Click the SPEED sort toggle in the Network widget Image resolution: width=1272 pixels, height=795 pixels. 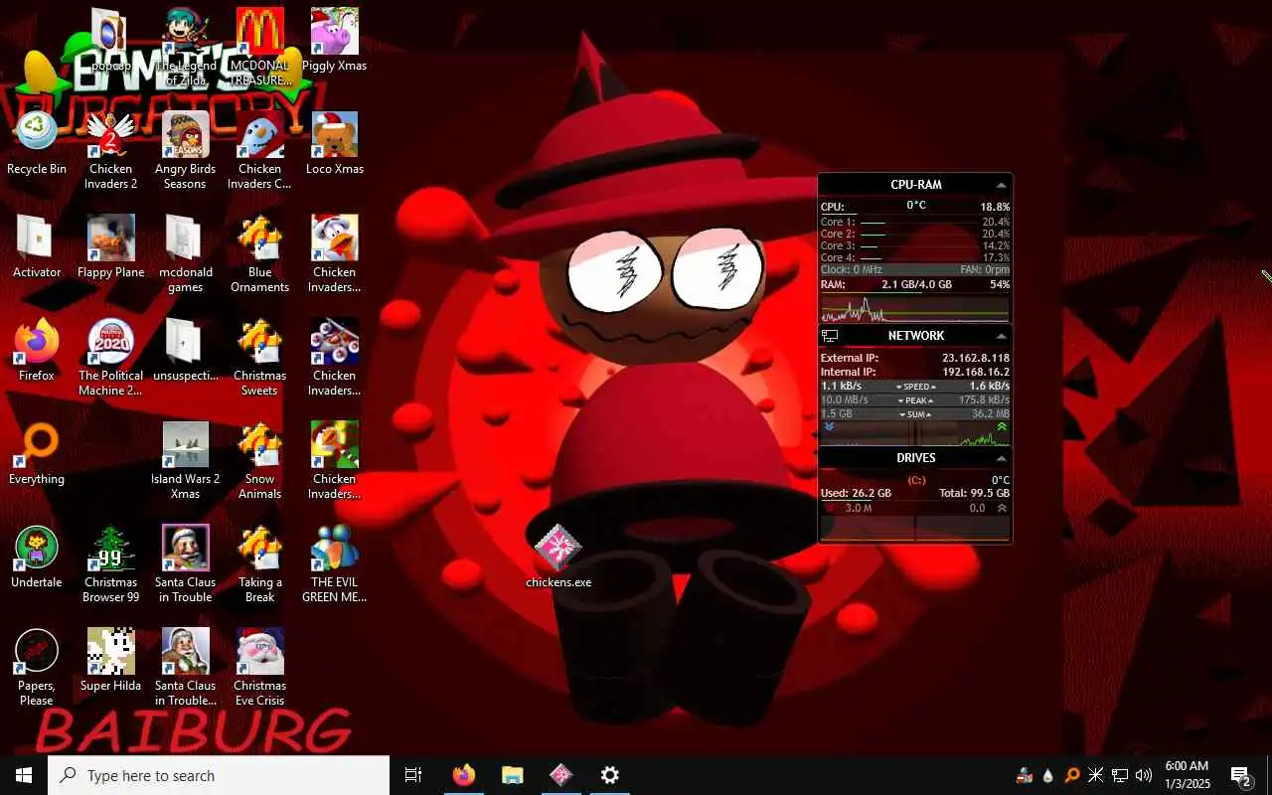pos(916,387)
